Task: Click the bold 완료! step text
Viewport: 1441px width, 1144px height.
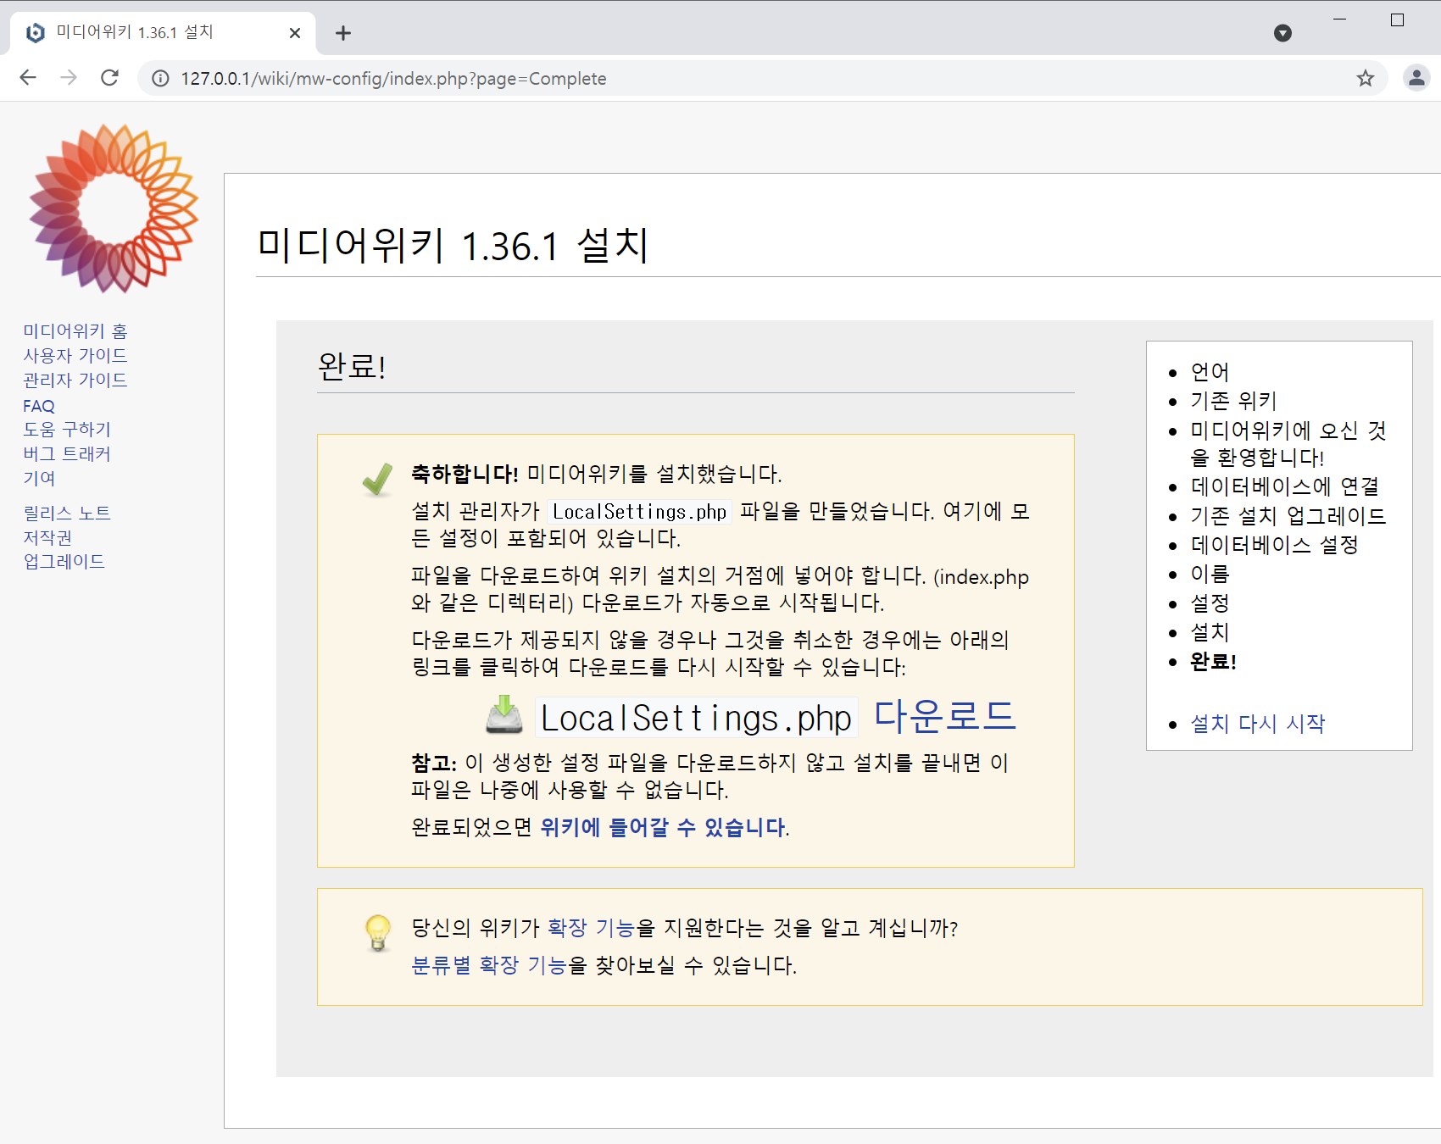Action: 1214,661
